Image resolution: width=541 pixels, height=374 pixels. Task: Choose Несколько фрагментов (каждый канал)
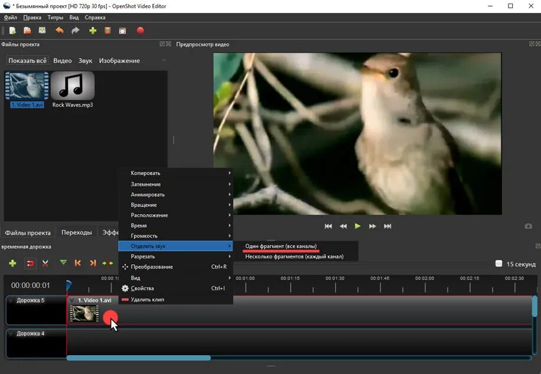[x=294, y=257]
